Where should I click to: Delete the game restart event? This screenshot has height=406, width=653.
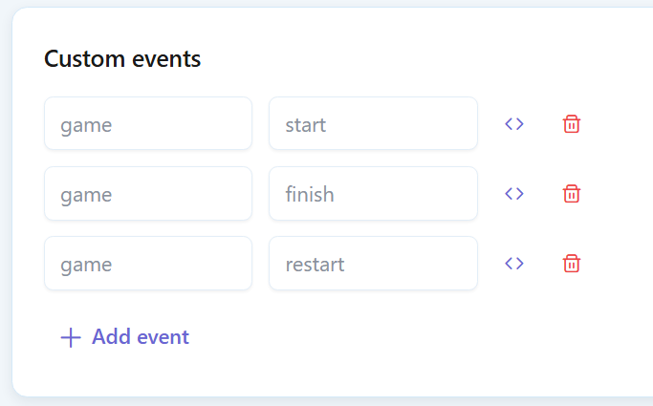pyautogui.click(x=572, y=264)
